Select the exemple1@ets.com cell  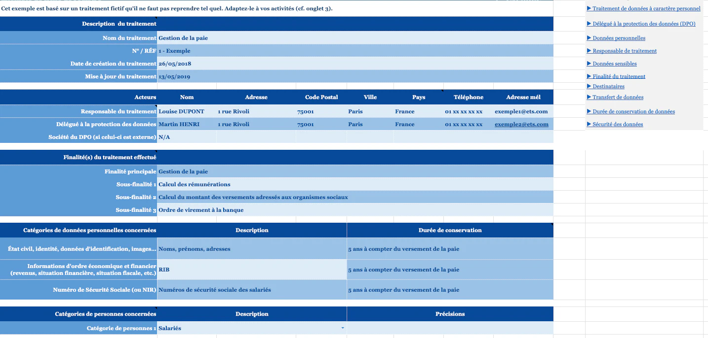click(x=523, y=111)
